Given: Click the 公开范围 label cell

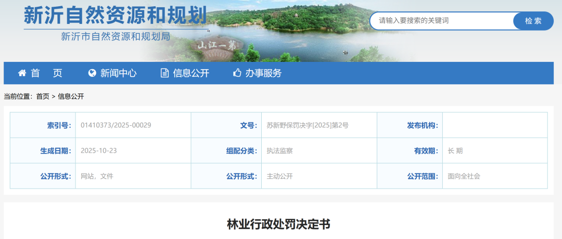Looking at the screenshot, I should (410, 176).
